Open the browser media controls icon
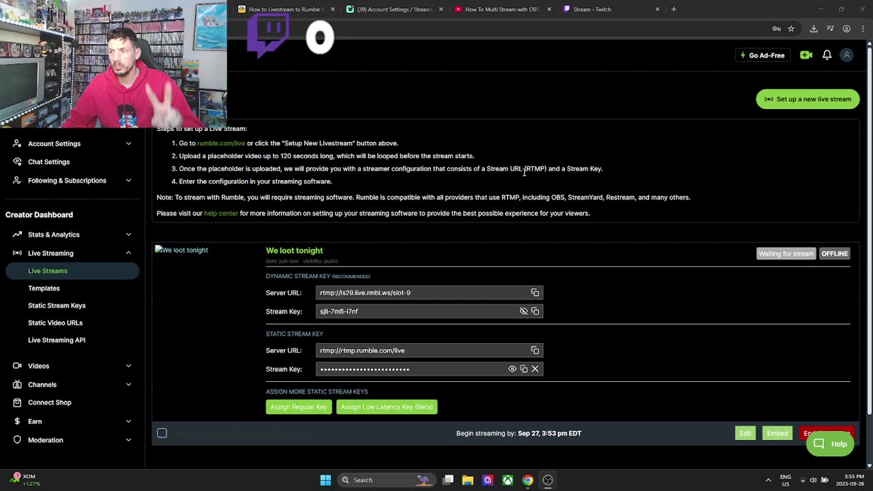This screenshot has height=491, width=873. click(x=830, y=29)
